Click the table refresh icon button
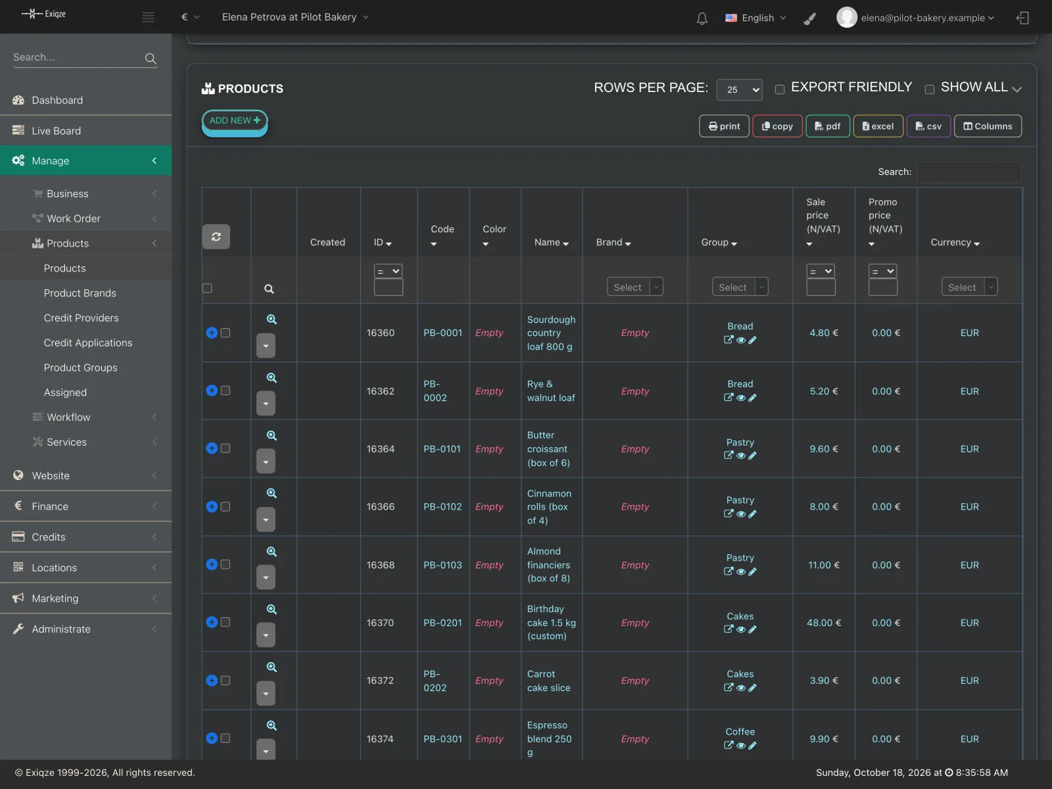Screen dimensions: 1052x789 click(x=216, y=237)
